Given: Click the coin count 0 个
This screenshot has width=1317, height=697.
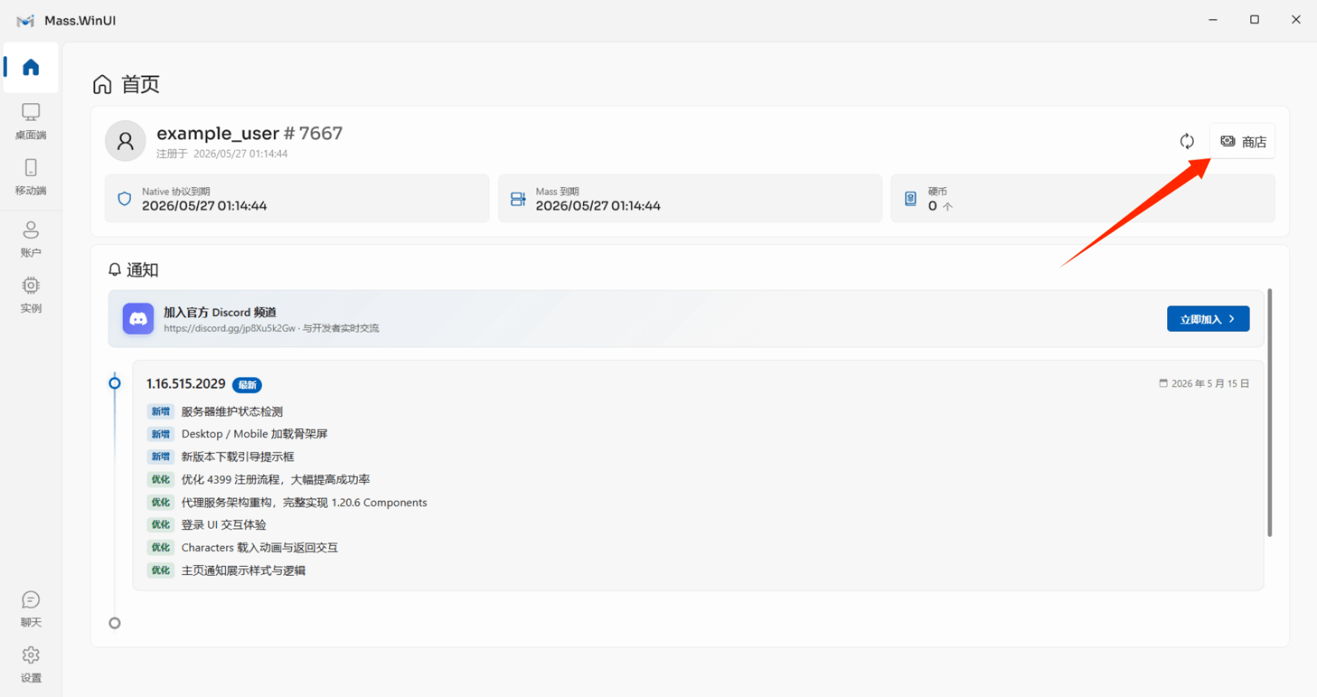Looking at the screenshot, I should coord(941,206).
